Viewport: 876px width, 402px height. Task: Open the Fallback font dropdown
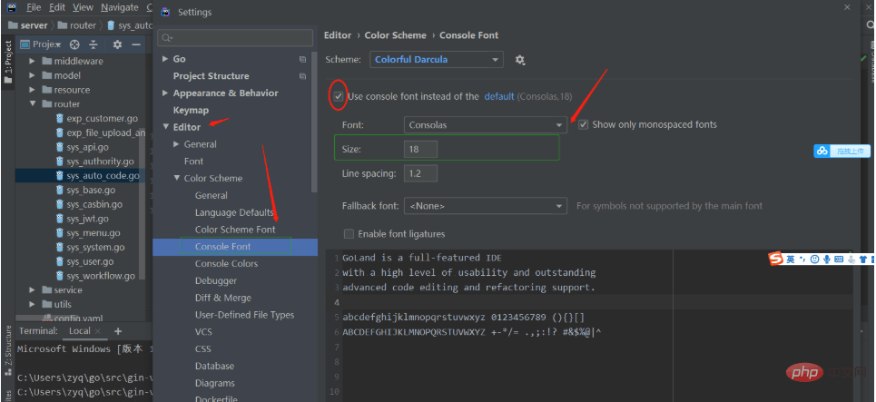(x=486, y=206)
